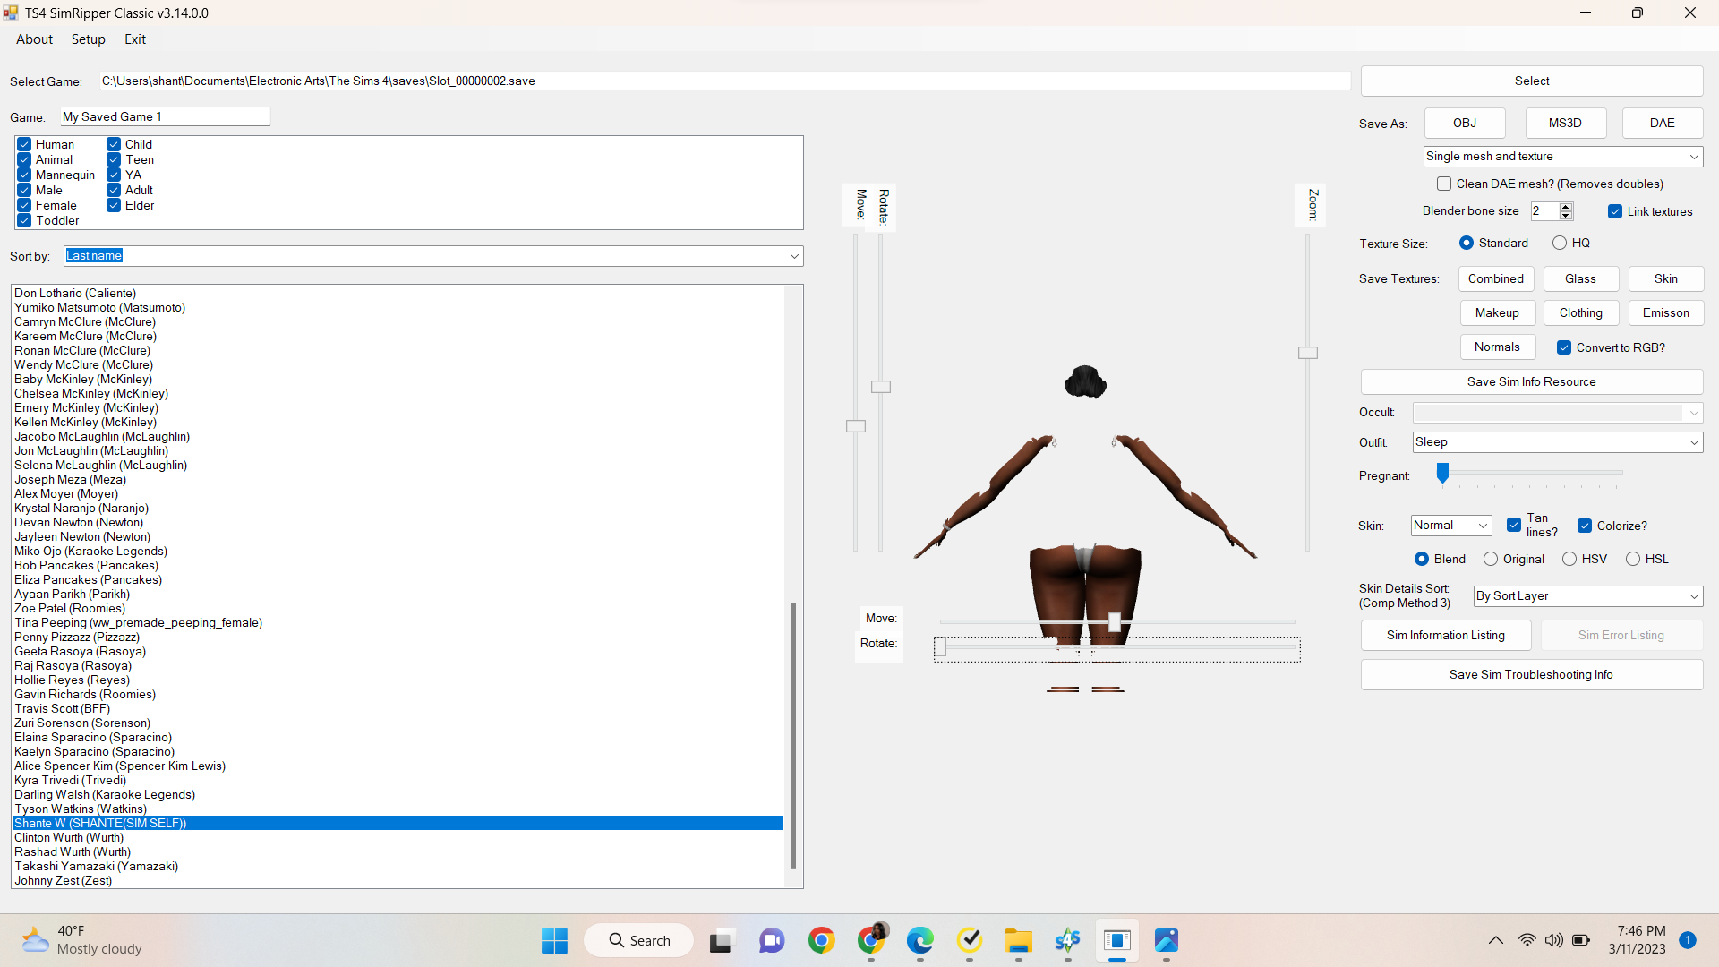The height and width of the screenshot is (967, 1719).
Task: Open Task View icon in taskbar
Action: (721, 940)
